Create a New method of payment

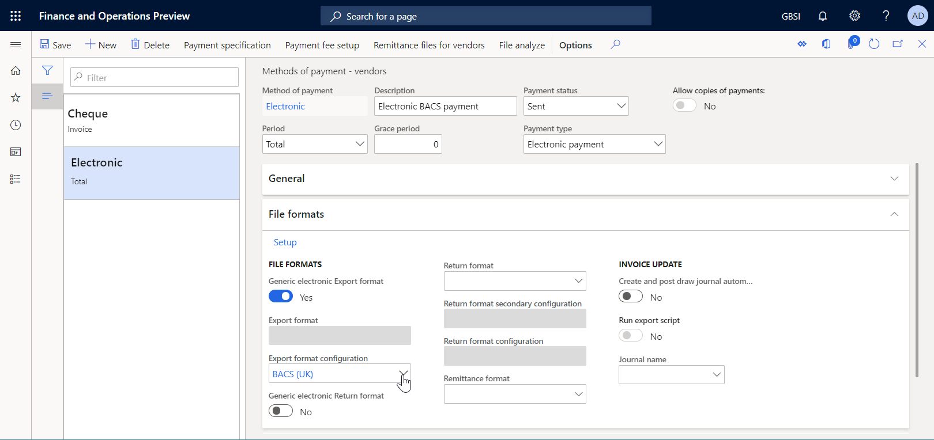pos(101,45)
